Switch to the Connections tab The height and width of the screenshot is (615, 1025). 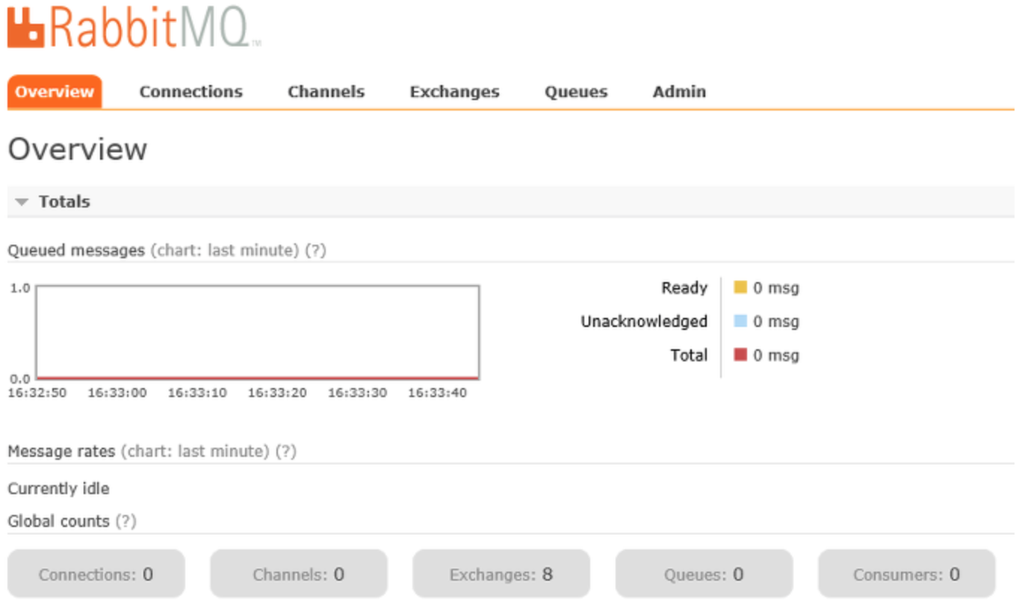191,92
